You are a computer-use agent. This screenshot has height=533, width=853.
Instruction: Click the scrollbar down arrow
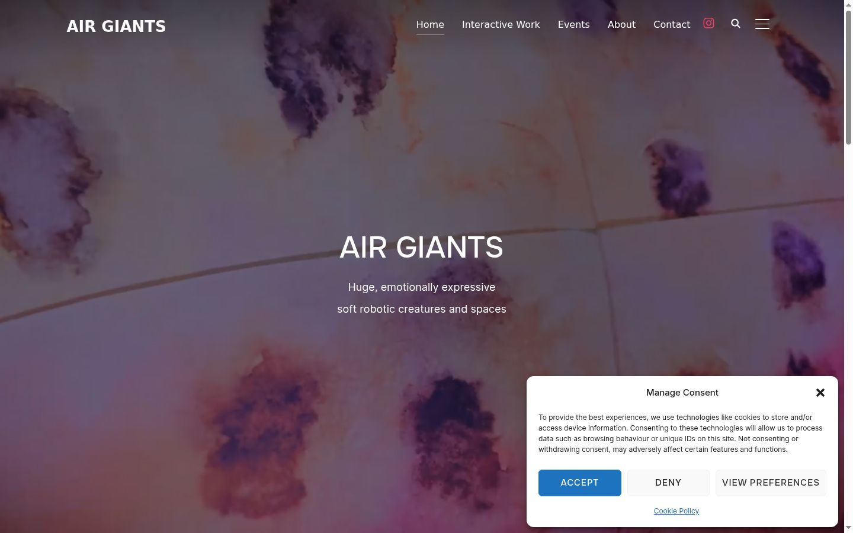click(x=848, y=528)
